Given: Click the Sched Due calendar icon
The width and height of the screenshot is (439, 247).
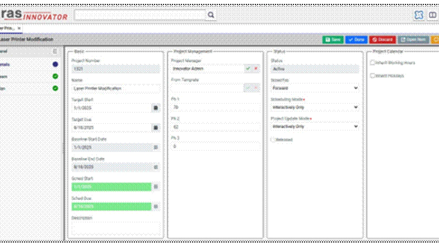Looking at the screenshot, I should tap(156, 206).
